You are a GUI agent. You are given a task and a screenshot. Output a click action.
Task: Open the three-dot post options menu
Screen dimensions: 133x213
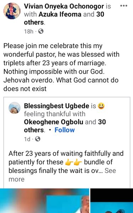point(124,6)
